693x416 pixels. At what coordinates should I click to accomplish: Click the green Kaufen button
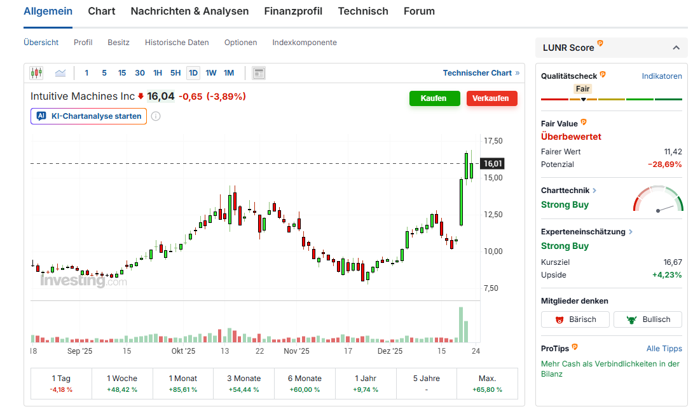click(x=434, y=98)
